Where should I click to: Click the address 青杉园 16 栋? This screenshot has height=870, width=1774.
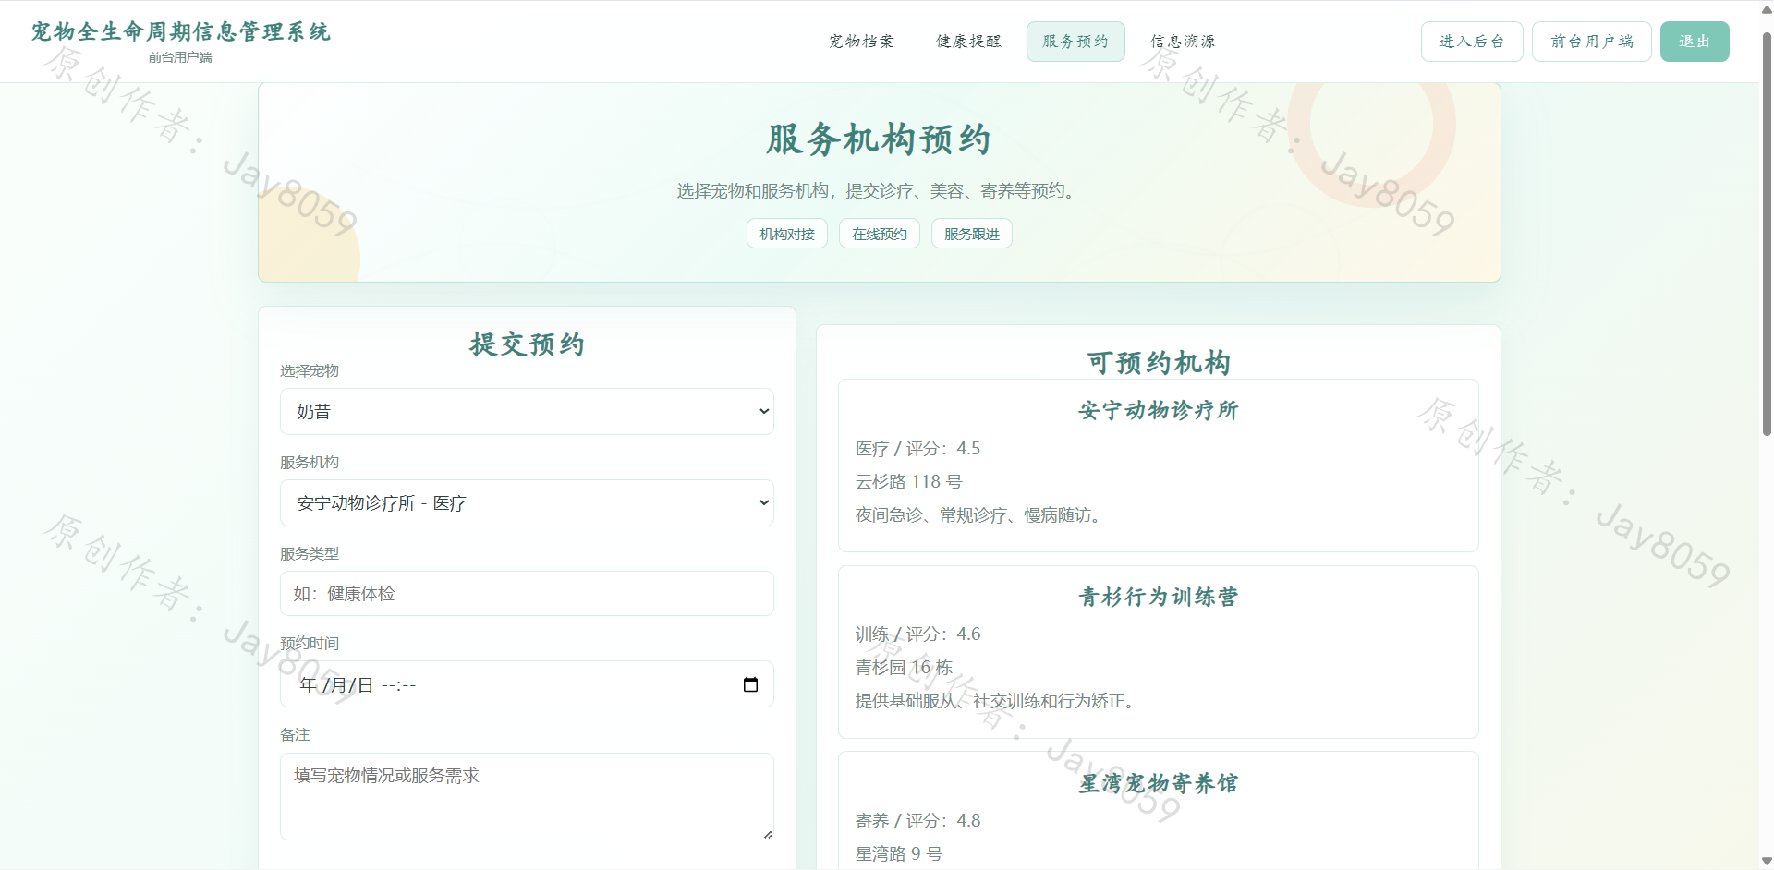(904, 668)
